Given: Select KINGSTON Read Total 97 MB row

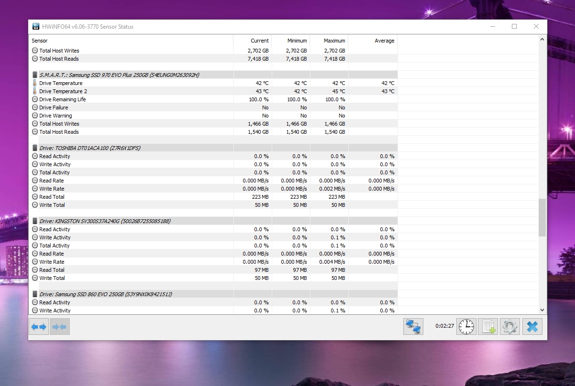Looking at the screenshot, I should [213, 270].
